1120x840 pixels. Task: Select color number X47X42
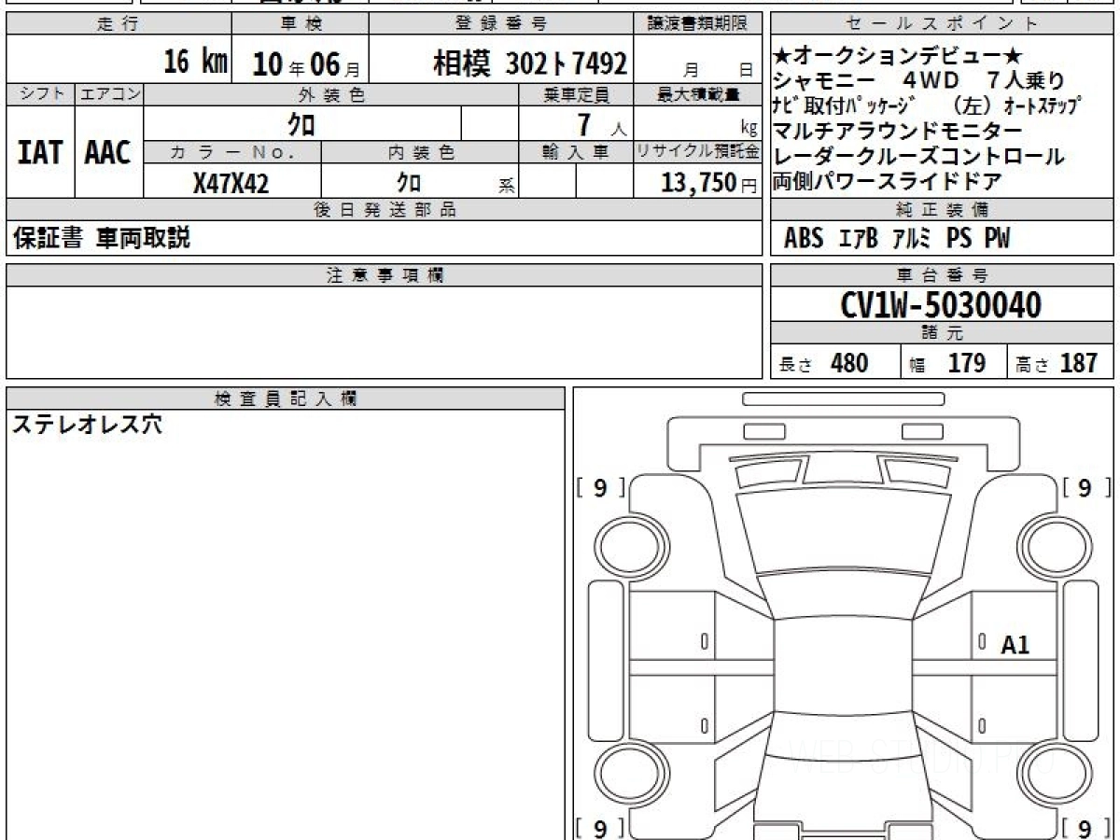point(231,183)
